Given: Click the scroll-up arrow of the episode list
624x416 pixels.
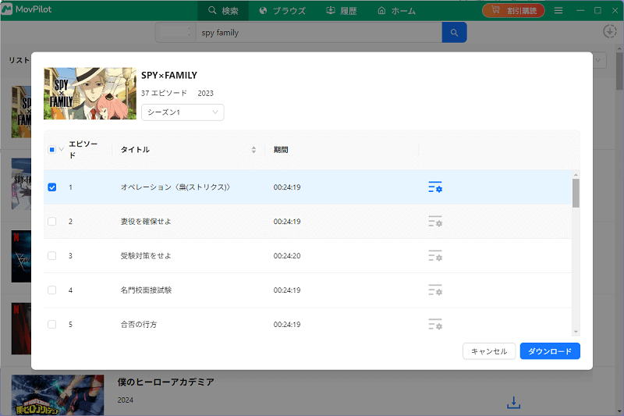Looking at the screenshot, I should [576, 175].
